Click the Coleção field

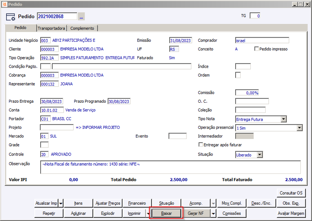coord(250,110)
